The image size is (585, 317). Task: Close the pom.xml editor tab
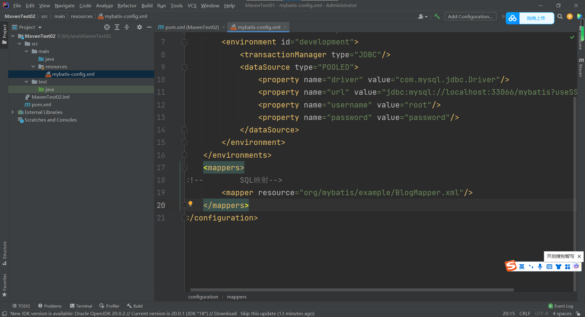click(223, 27)
